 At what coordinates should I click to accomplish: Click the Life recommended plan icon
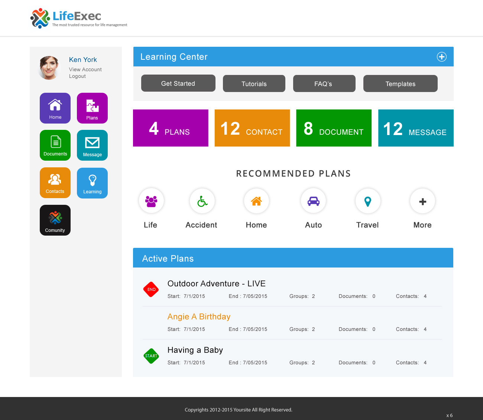click(x=151, y=201)
